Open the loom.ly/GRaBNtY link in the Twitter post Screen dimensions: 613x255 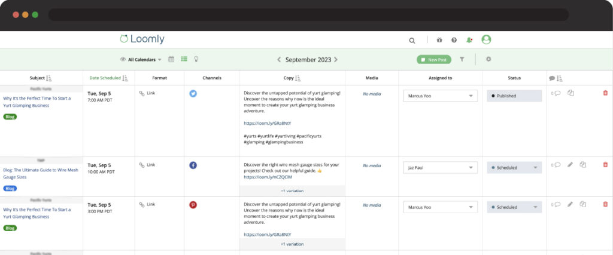[268, 123]
